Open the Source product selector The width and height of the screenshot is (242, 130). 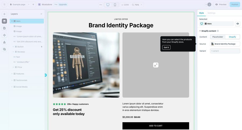click(x=225, y=44)
